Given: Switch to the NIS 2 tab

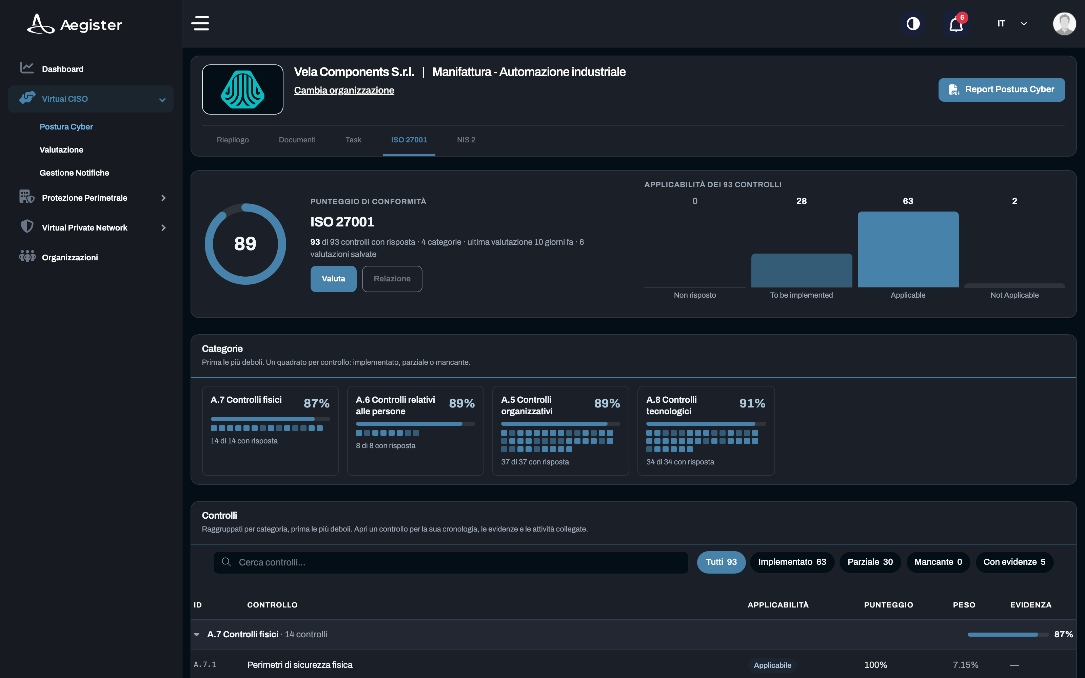Looking at the screenshot, I should (466, 140).
